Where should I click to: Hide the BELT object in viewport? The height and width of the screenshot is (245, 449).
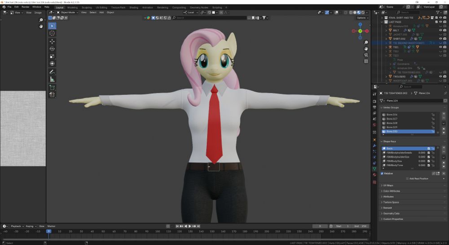pyautogui.click(x=441, y=30)
